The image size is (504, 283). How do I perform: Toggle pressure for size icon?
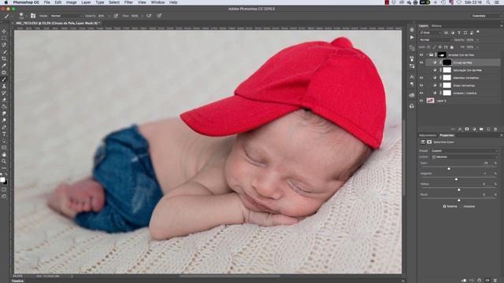pyautogui.click(x=159, y=16)
